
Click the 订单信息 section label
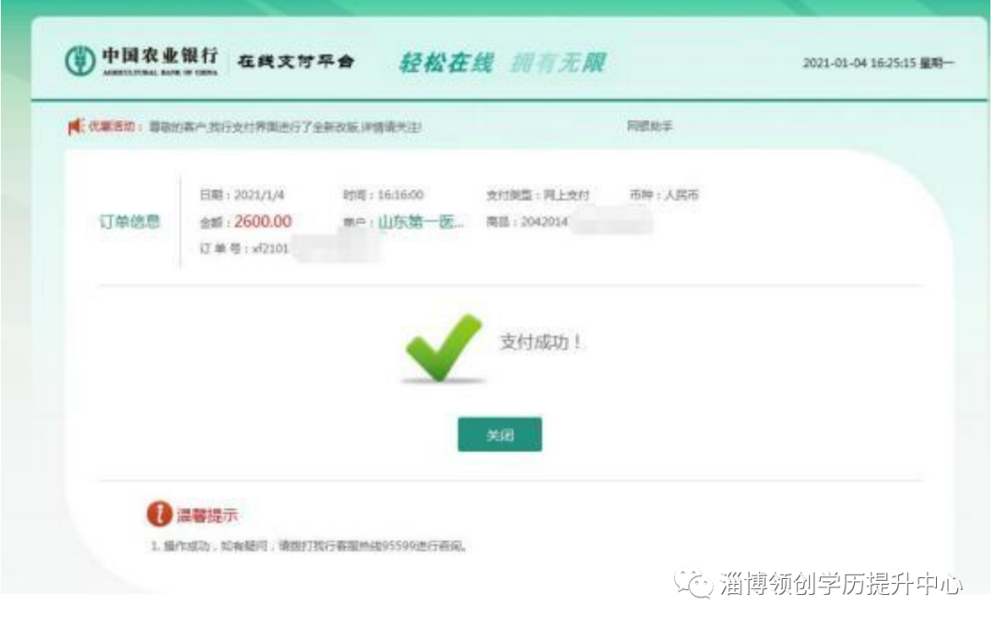click(x=130, y=221)
